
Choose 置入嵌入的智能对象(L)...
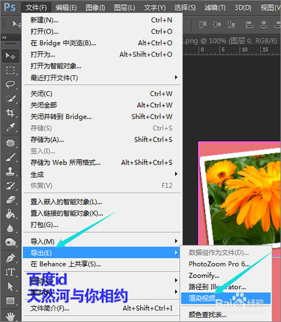click(x=102, y=202)
